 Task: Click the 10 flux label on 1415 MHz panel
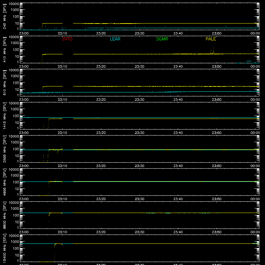pos(17,123)
